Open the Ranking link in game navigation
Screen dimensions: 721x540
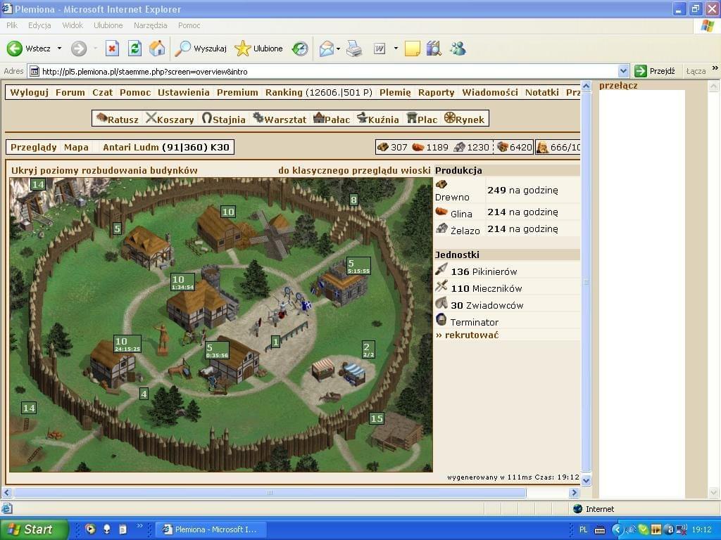click(284, 92)
